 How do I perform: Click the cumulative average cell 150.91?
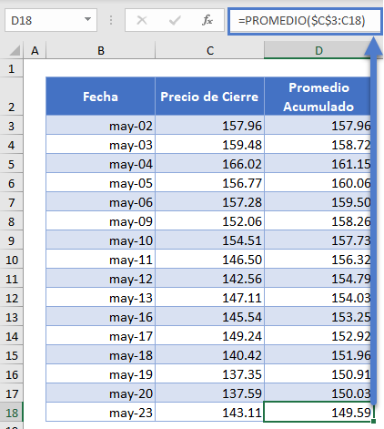(318, 374)
